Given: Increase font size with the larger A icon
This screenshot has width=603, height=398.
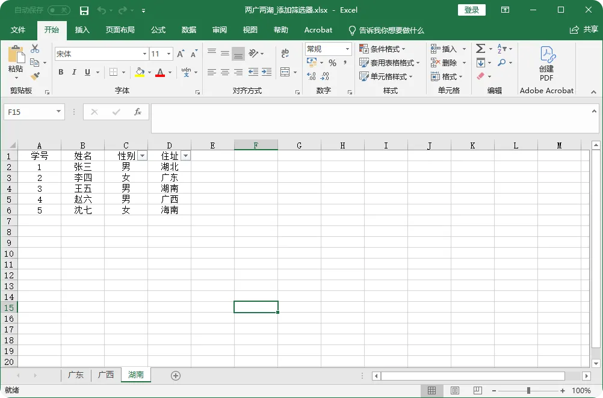Looking at the screenshot, I should click(x=181, y=54).
